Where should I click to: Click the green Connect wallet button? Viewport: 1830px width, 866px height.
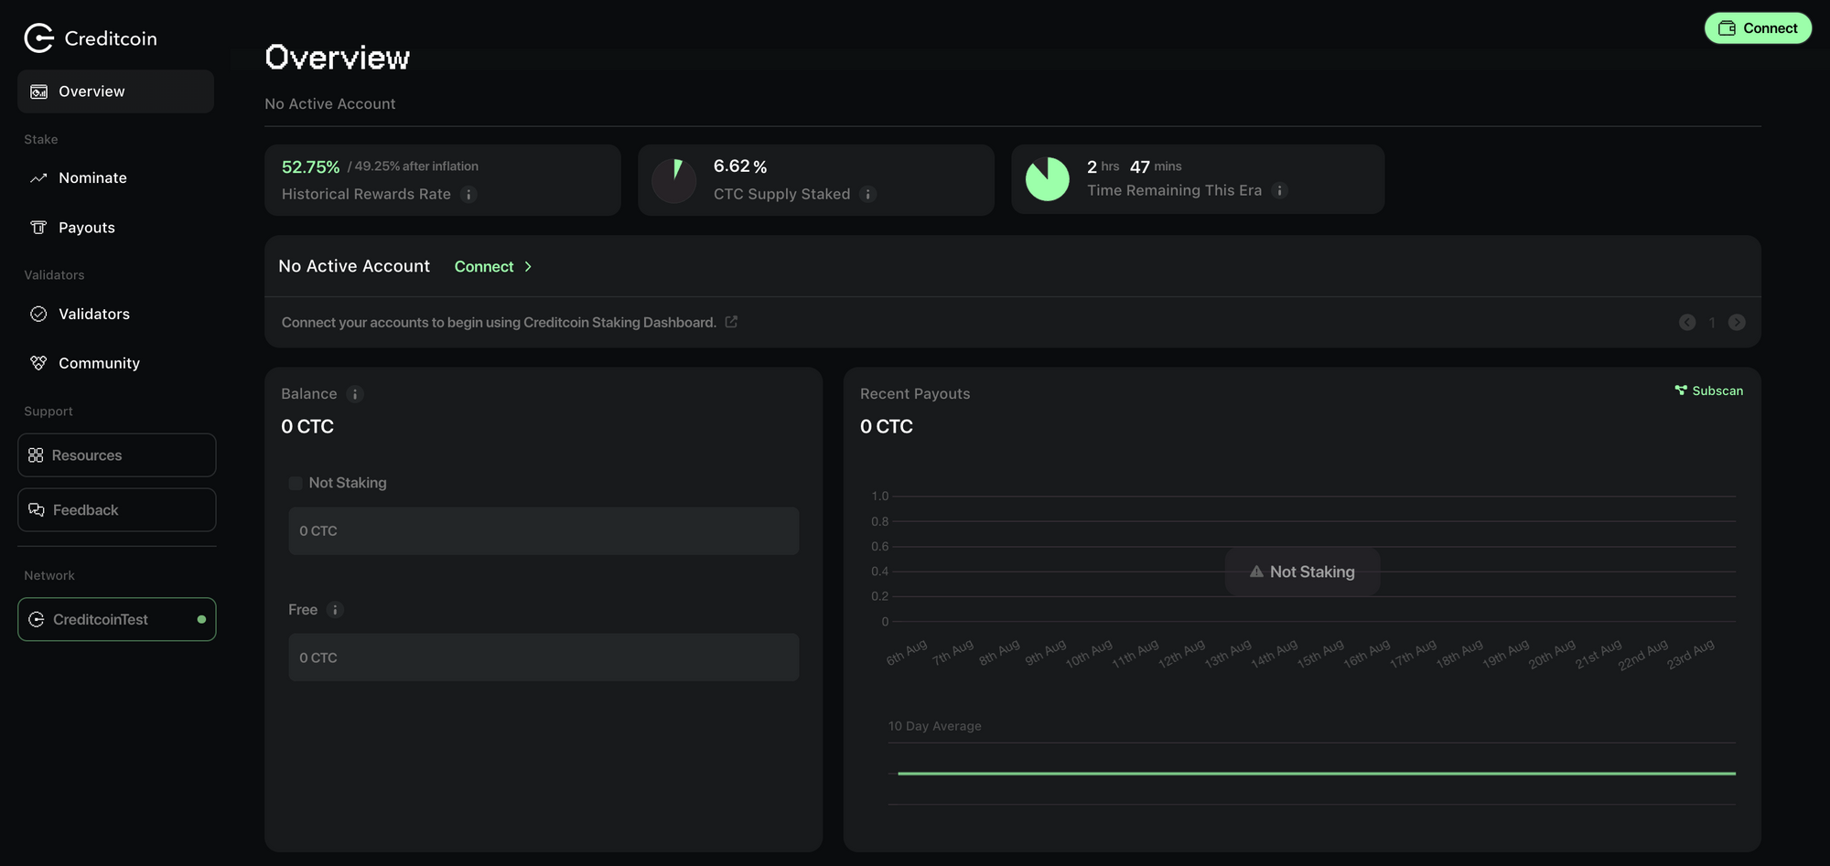click(x=1758, y=28)
